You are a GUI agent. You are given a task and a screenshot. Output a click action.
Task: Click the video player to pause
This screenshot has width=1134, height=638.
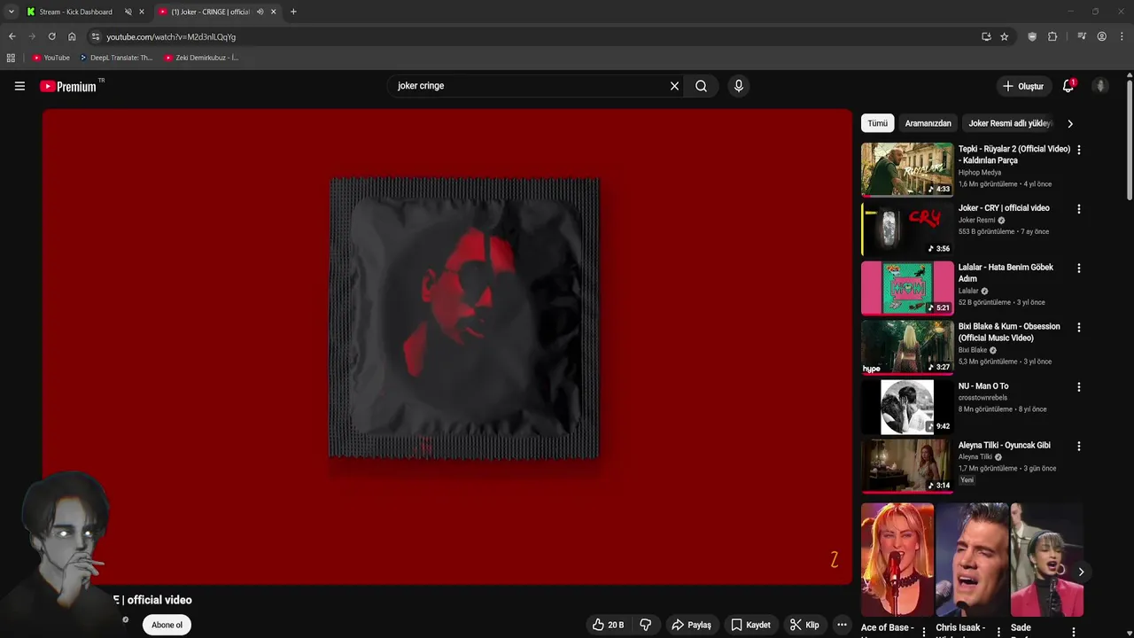[x=447, y=346]
